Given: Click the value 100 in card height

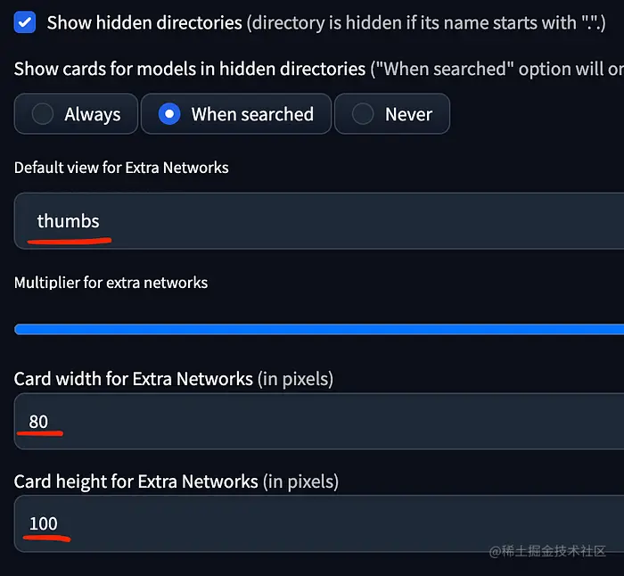Looking at the screenshot, I should pyautogui.click(x=43, y=523).
